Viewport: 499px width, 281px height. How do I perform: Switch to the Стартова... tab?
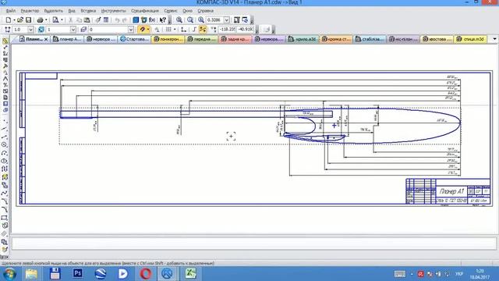[134, 39]
